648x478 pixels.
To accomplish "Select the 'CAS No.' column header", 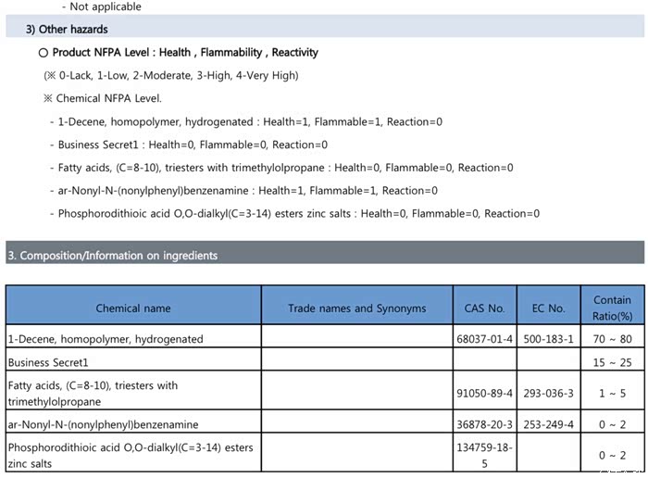I will coord(484,308).
